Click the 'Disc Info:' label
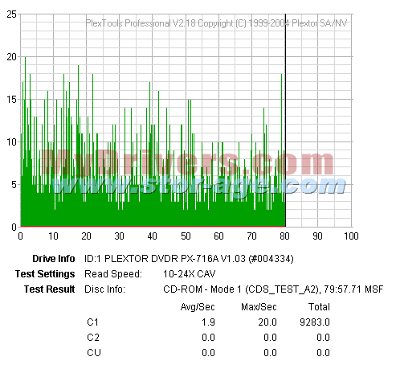This screenshot has width=396, height=365. point(104,289)
